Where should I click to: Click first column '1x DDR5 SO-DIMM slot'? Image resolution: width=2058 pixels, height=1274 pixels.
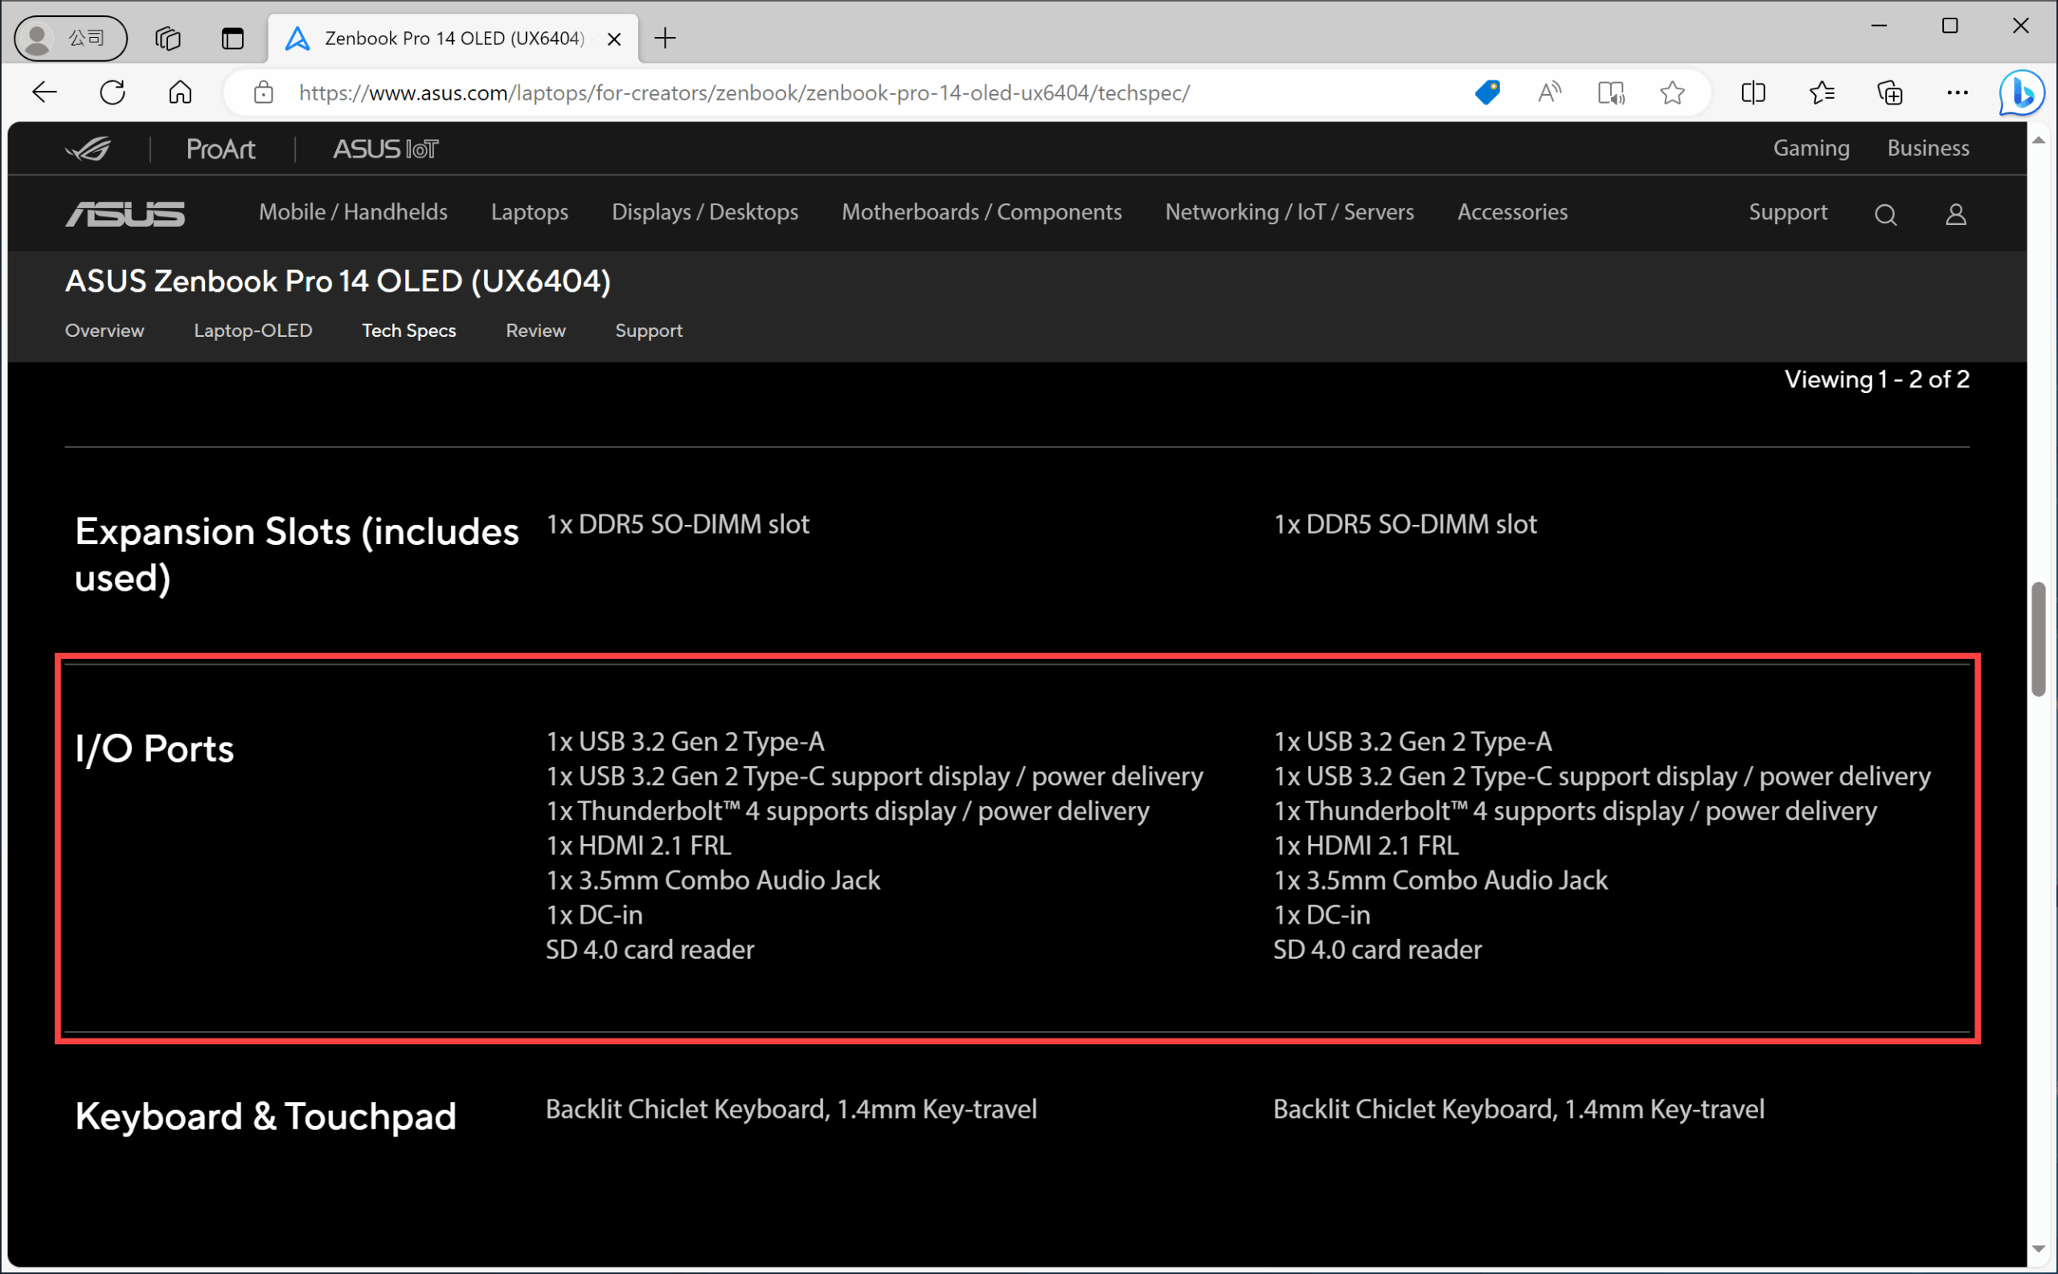point(678,524)
